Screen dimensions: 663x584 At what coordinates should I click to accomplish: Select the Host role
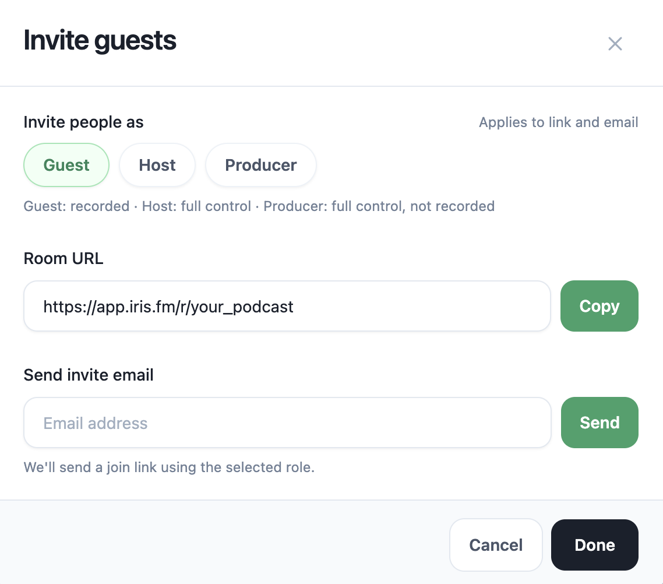click(157, 165)
